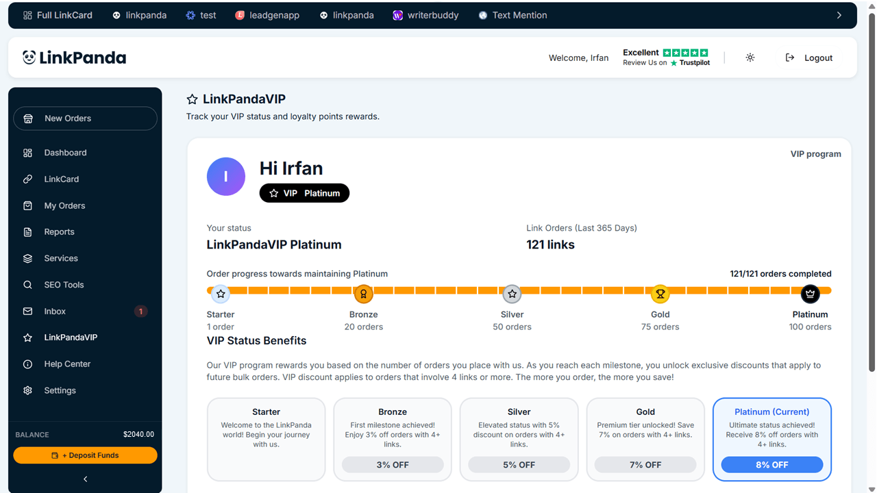This screenshot has height=493, width=877.
Task: Click the '121/121 orders completed' text
Action: [x=780, y=274]
